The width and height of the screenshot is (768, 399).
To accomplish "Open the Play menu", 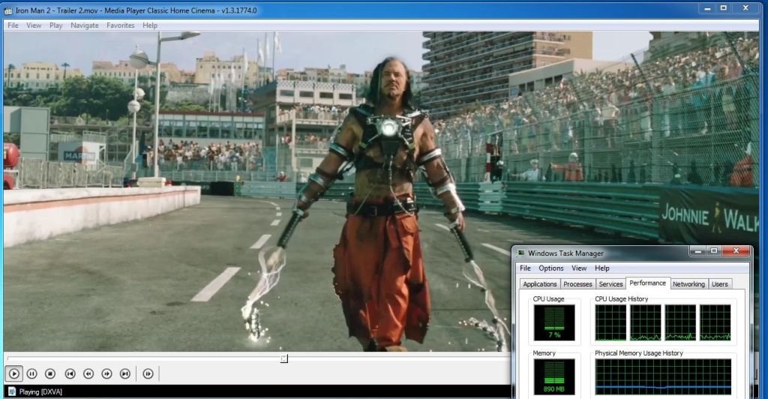I will [x=55, y=25].
